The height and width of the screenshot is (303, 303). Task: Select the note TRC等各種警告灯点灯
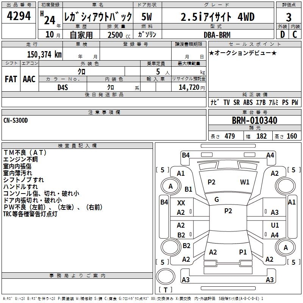[30, 214]
